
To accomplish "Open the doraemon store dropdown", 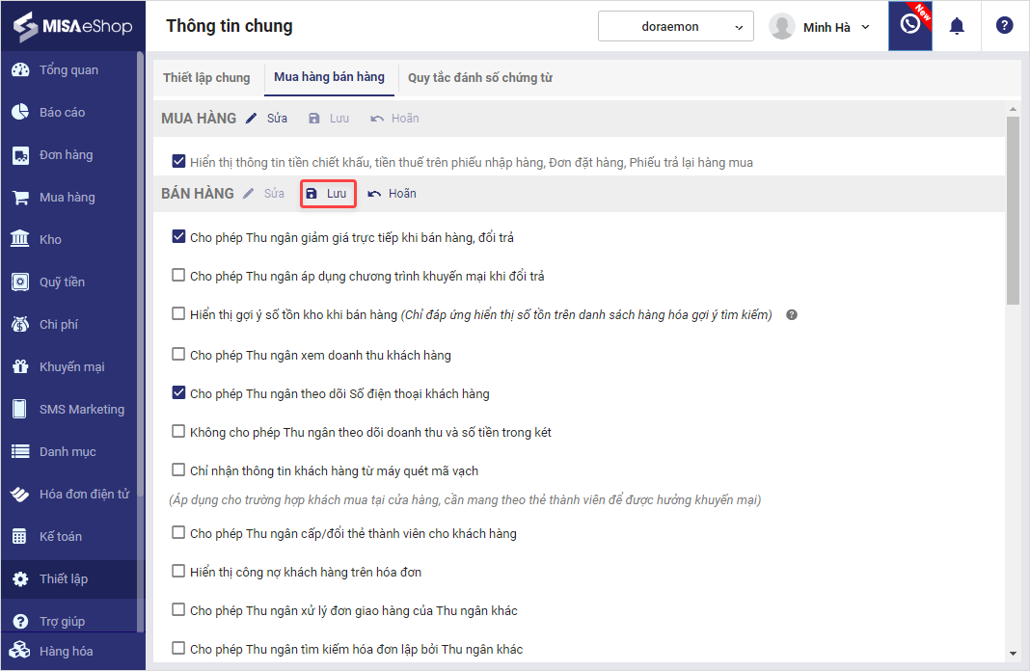I will (x=675, y=26).
